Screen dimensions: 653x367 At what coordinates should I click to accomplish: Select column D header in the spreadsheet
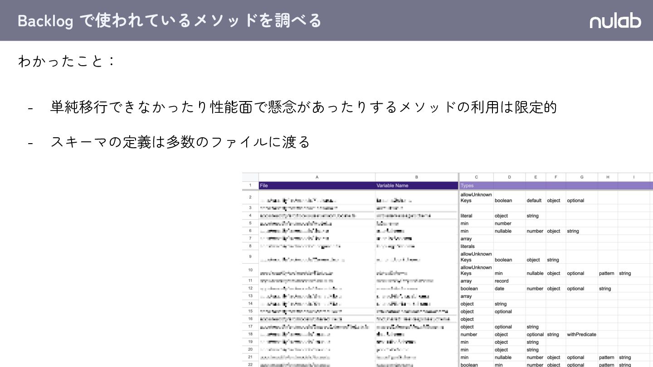coord(509,177)
